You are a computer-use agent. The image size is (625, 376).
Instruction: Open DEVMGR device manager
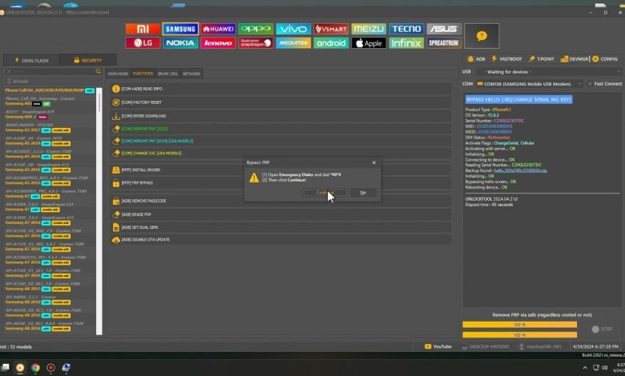(x=574, y=59)
